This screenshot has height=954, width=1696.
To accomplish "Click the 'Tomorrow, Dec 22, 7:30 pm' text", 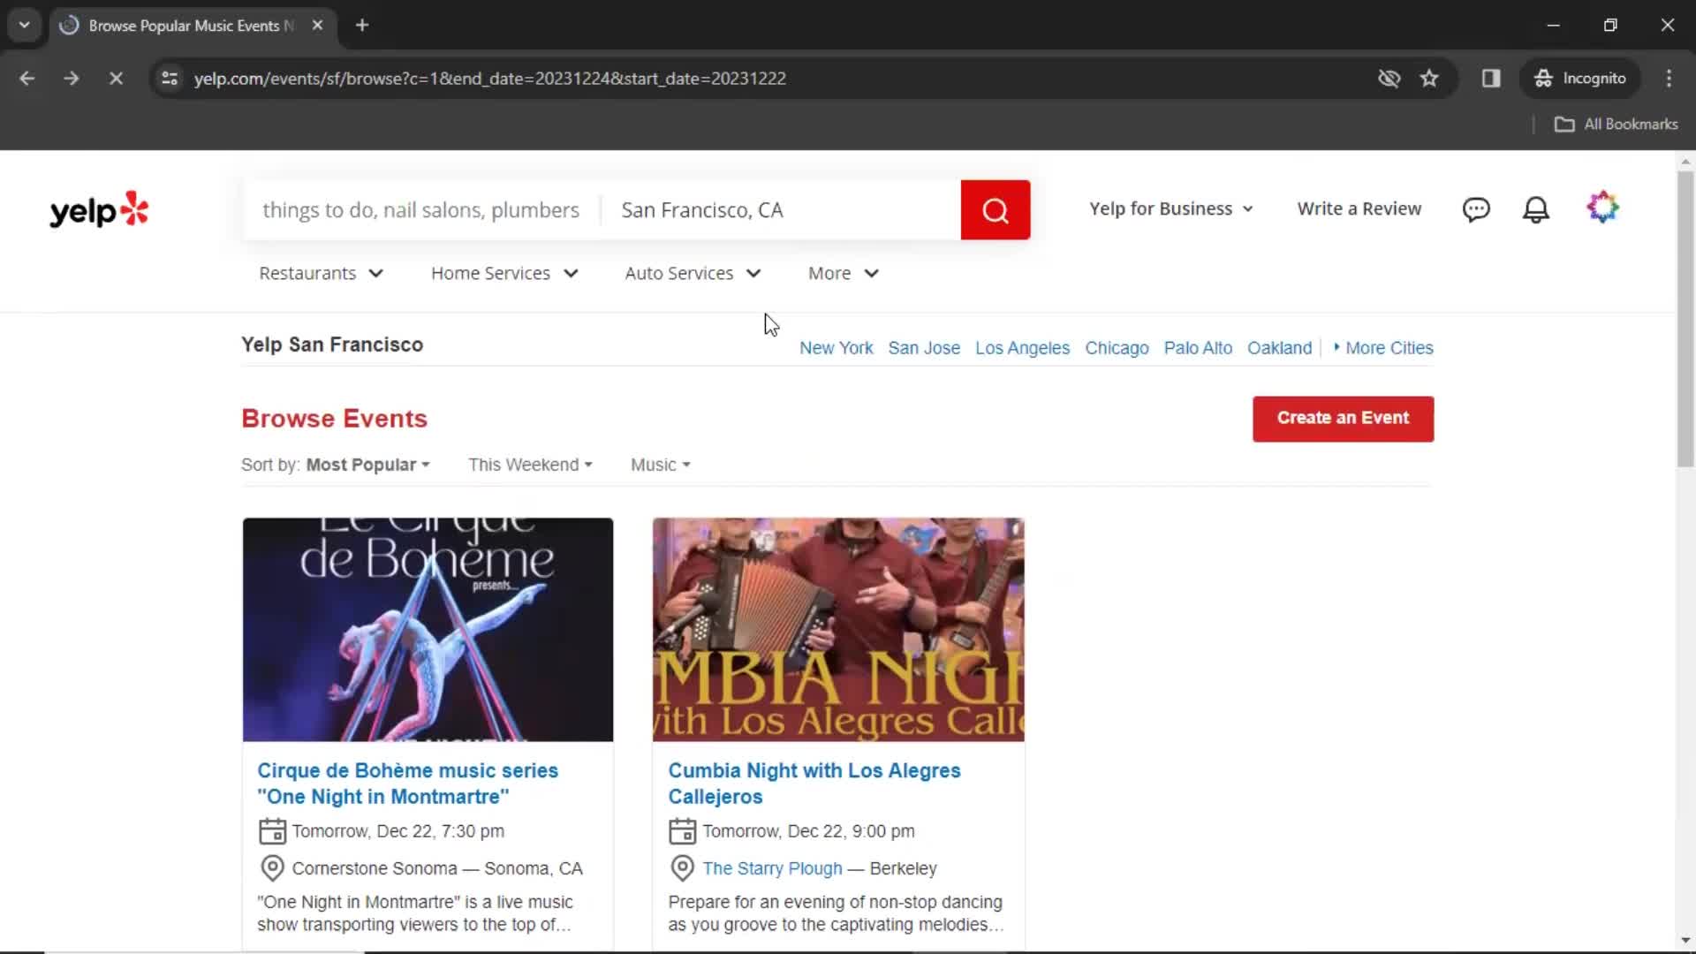I will [398, 831].
